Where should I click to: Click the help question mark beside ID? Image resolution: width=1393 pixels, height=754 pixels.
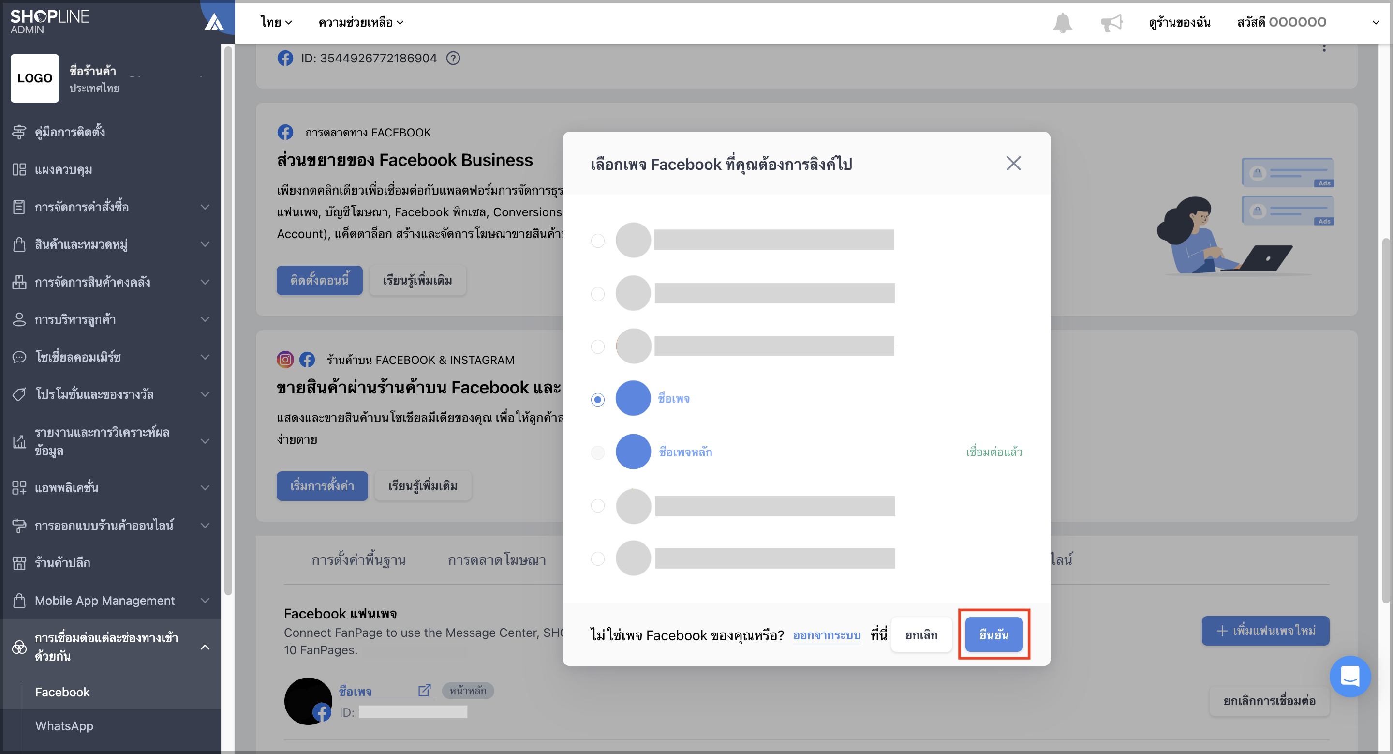(453, 58)
